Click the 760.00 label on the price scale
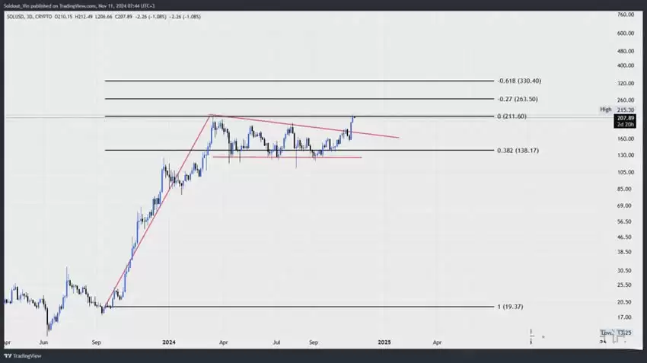The height and width of the screenshot is (363, 647). (x=625, y=14)
